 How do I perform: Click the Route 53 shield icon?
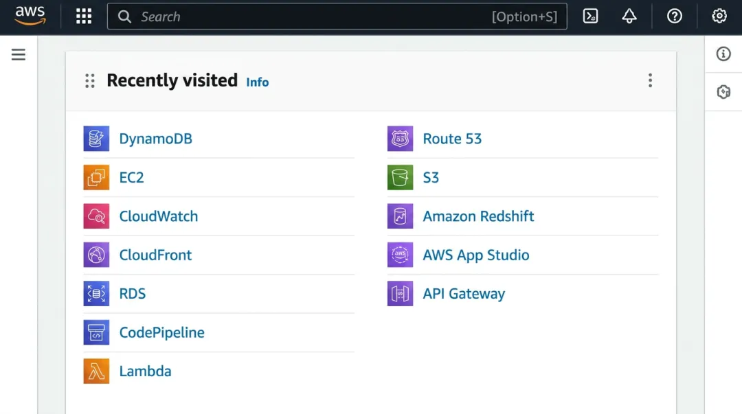pyautogui.click(x=400, y=139)
